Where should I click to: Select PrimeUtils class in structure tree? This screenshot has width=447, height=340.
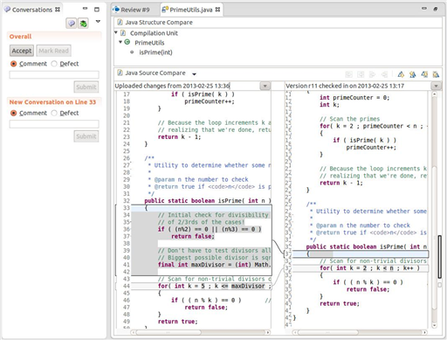pyautogui.click(x=149, y=43)
